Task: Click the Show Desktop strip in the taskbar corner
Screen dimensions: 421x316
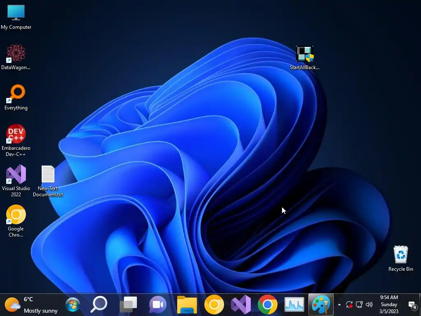Action: coord(420,305)
